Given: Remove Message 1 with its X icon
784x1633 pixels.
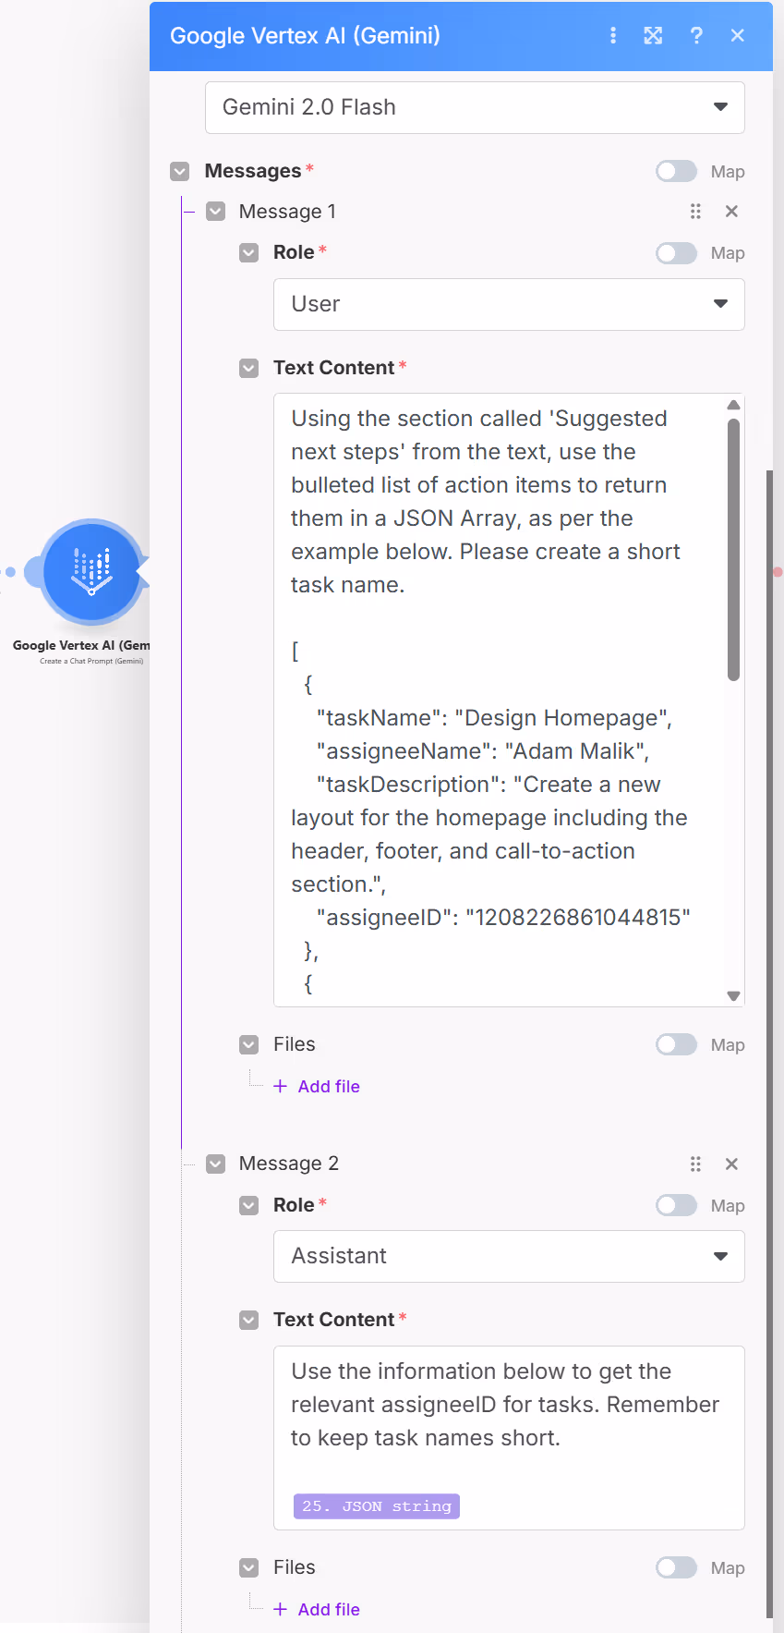Looking at the screenshot, I should (731, 212).
